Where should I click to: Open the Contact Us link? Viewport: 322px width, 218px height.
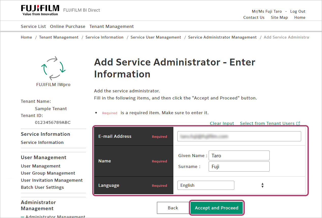coord(254,18)
